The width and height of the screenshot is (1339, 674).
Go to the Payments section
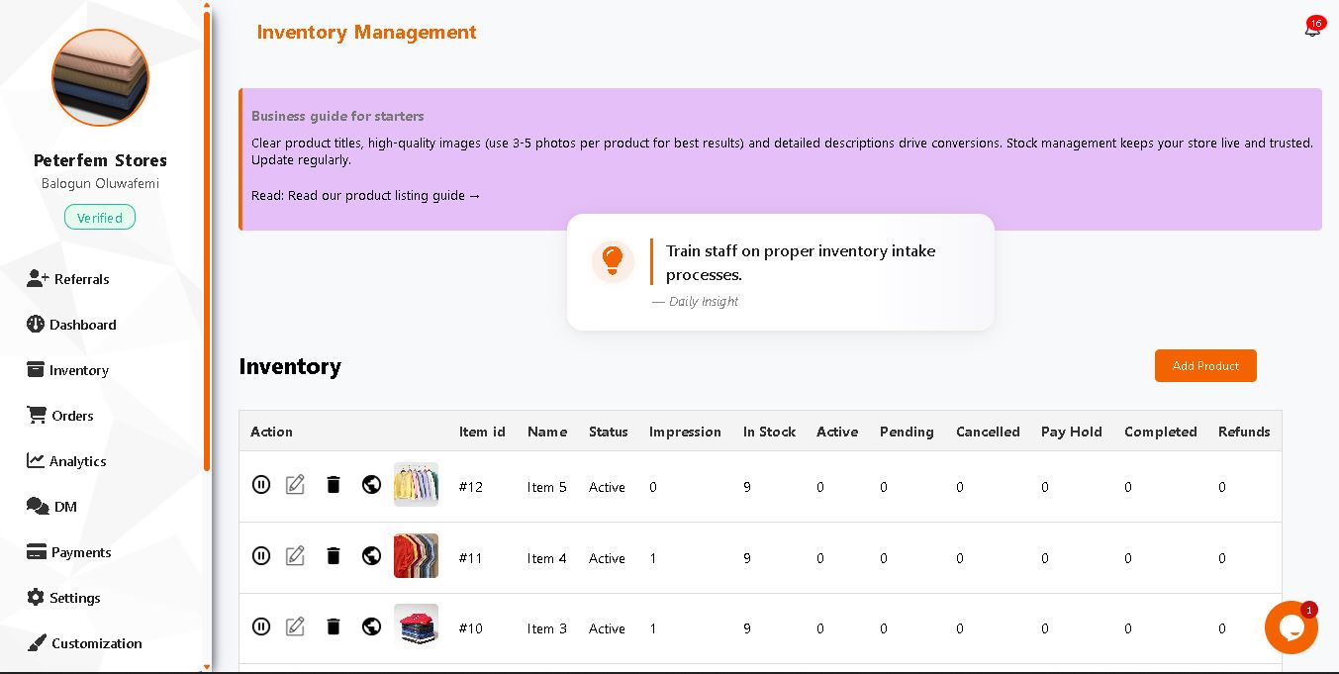pyautogui.click(x=80, y=552)
